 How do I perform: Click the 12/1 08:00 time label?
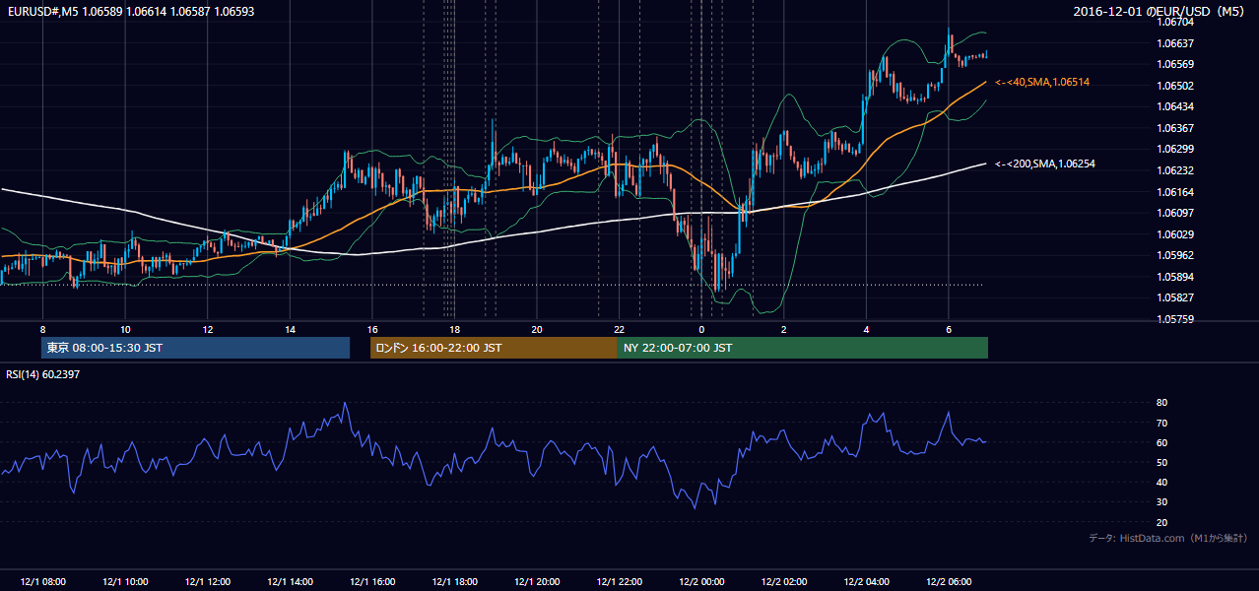[x=43, y=582]
